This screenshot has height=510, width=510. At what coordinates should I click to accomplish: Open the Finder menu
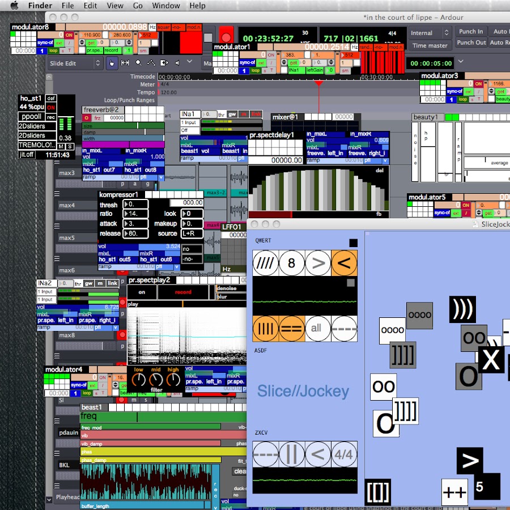(x=40, y=6)
